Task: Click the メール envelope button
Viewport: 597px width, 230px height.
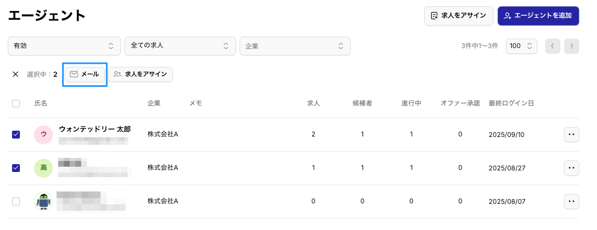Action: coord(85,74)
